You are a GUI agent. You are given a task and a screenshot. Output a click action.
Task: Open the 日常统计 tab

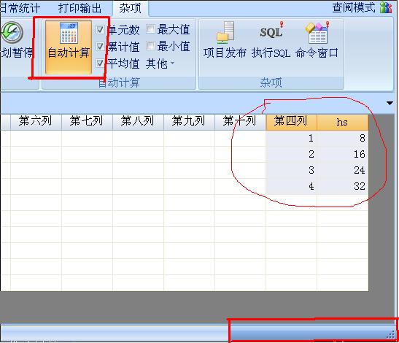coord(20,8)
